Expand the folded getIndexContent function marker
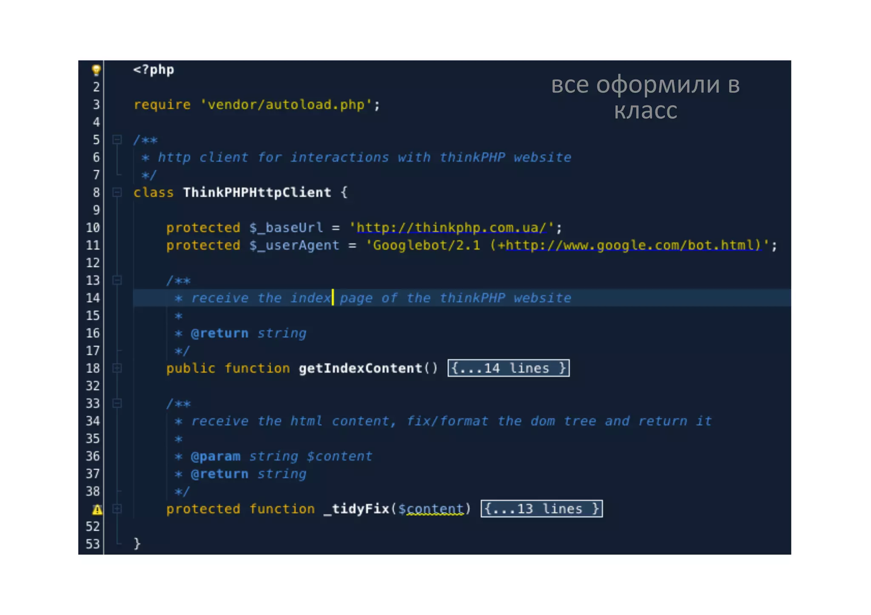The image size is (871, 615). click(117, 368)
